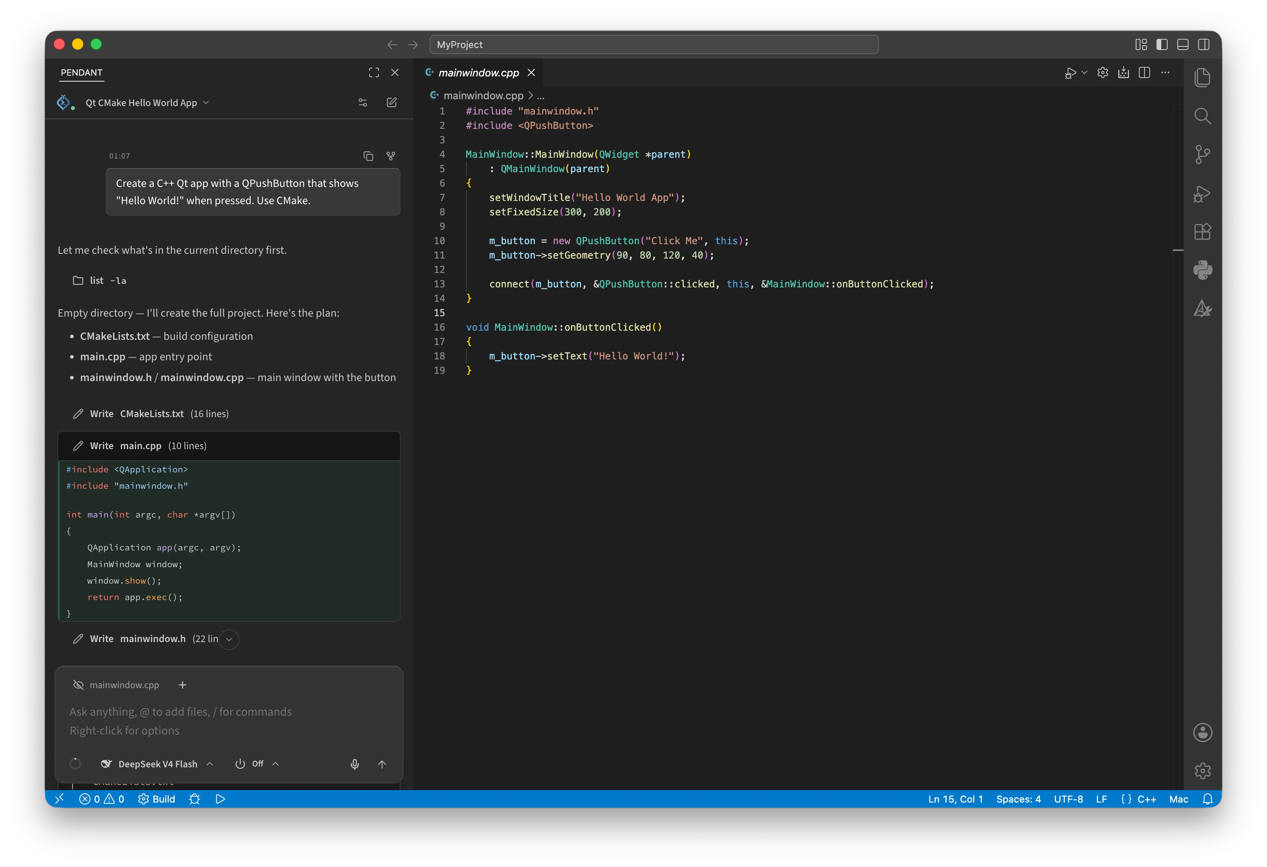
Task: Expand the Qt CMake Hello World App dropdown
Action: [147, 102]
